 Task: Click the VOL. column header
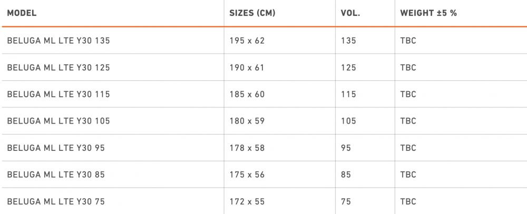point(350,13)
